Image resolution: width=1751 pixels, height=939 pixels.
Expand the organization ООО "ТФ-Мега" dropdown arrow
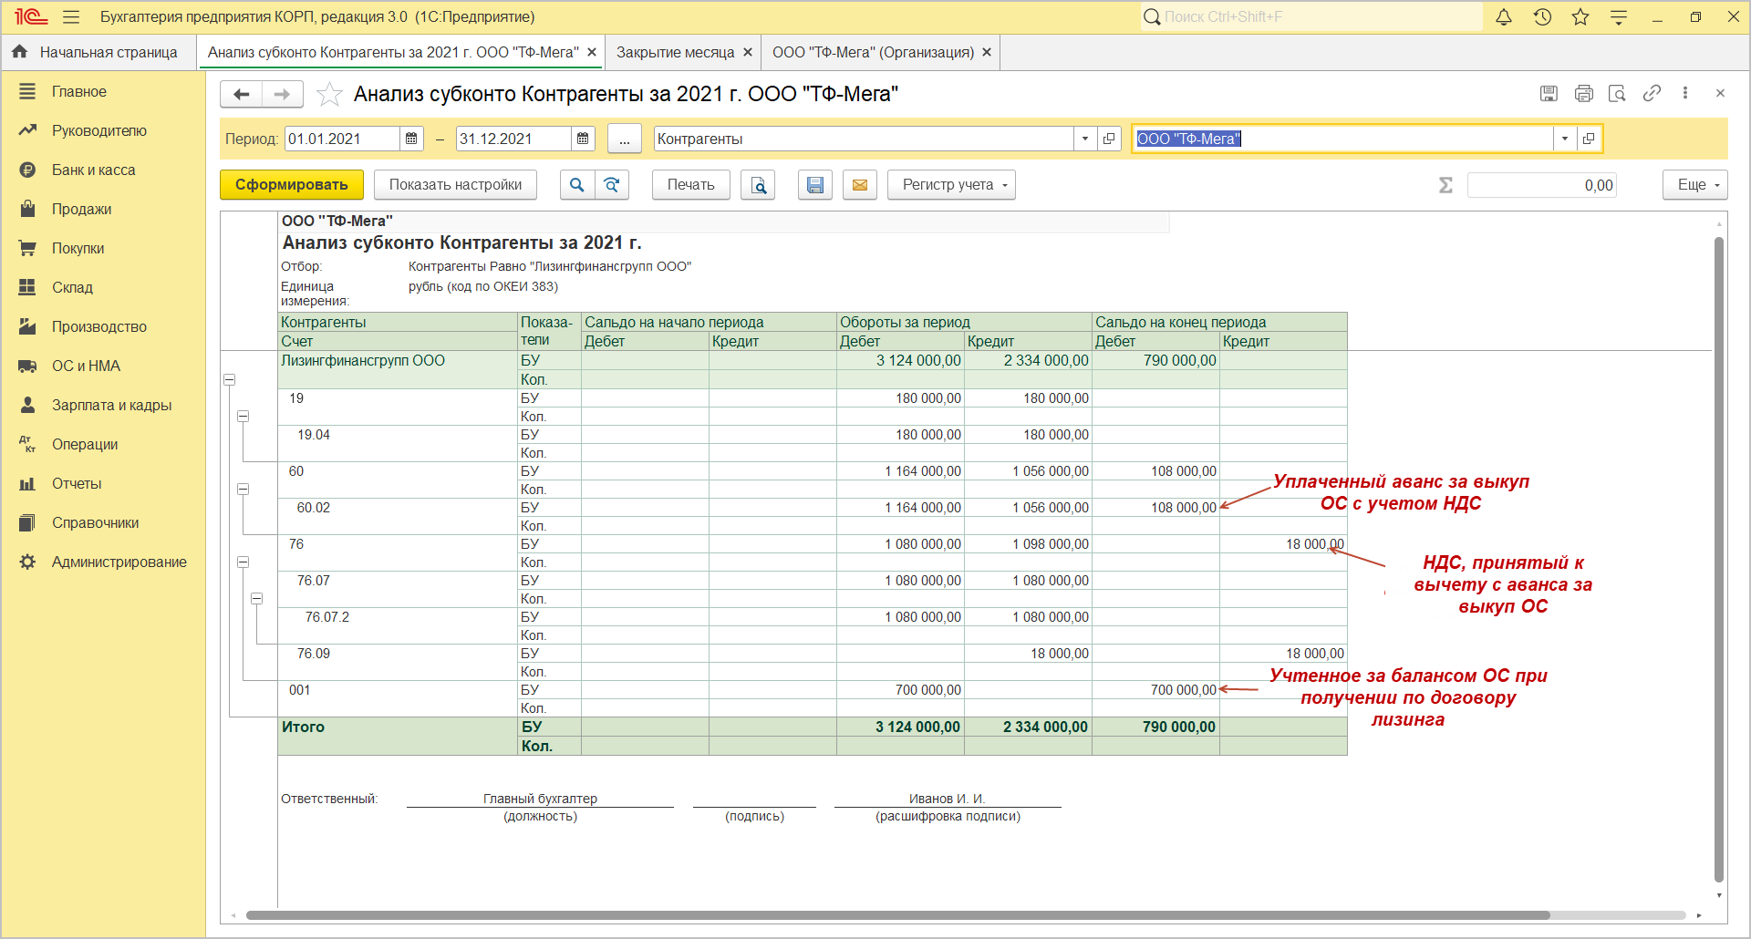tap(1565, 139)
